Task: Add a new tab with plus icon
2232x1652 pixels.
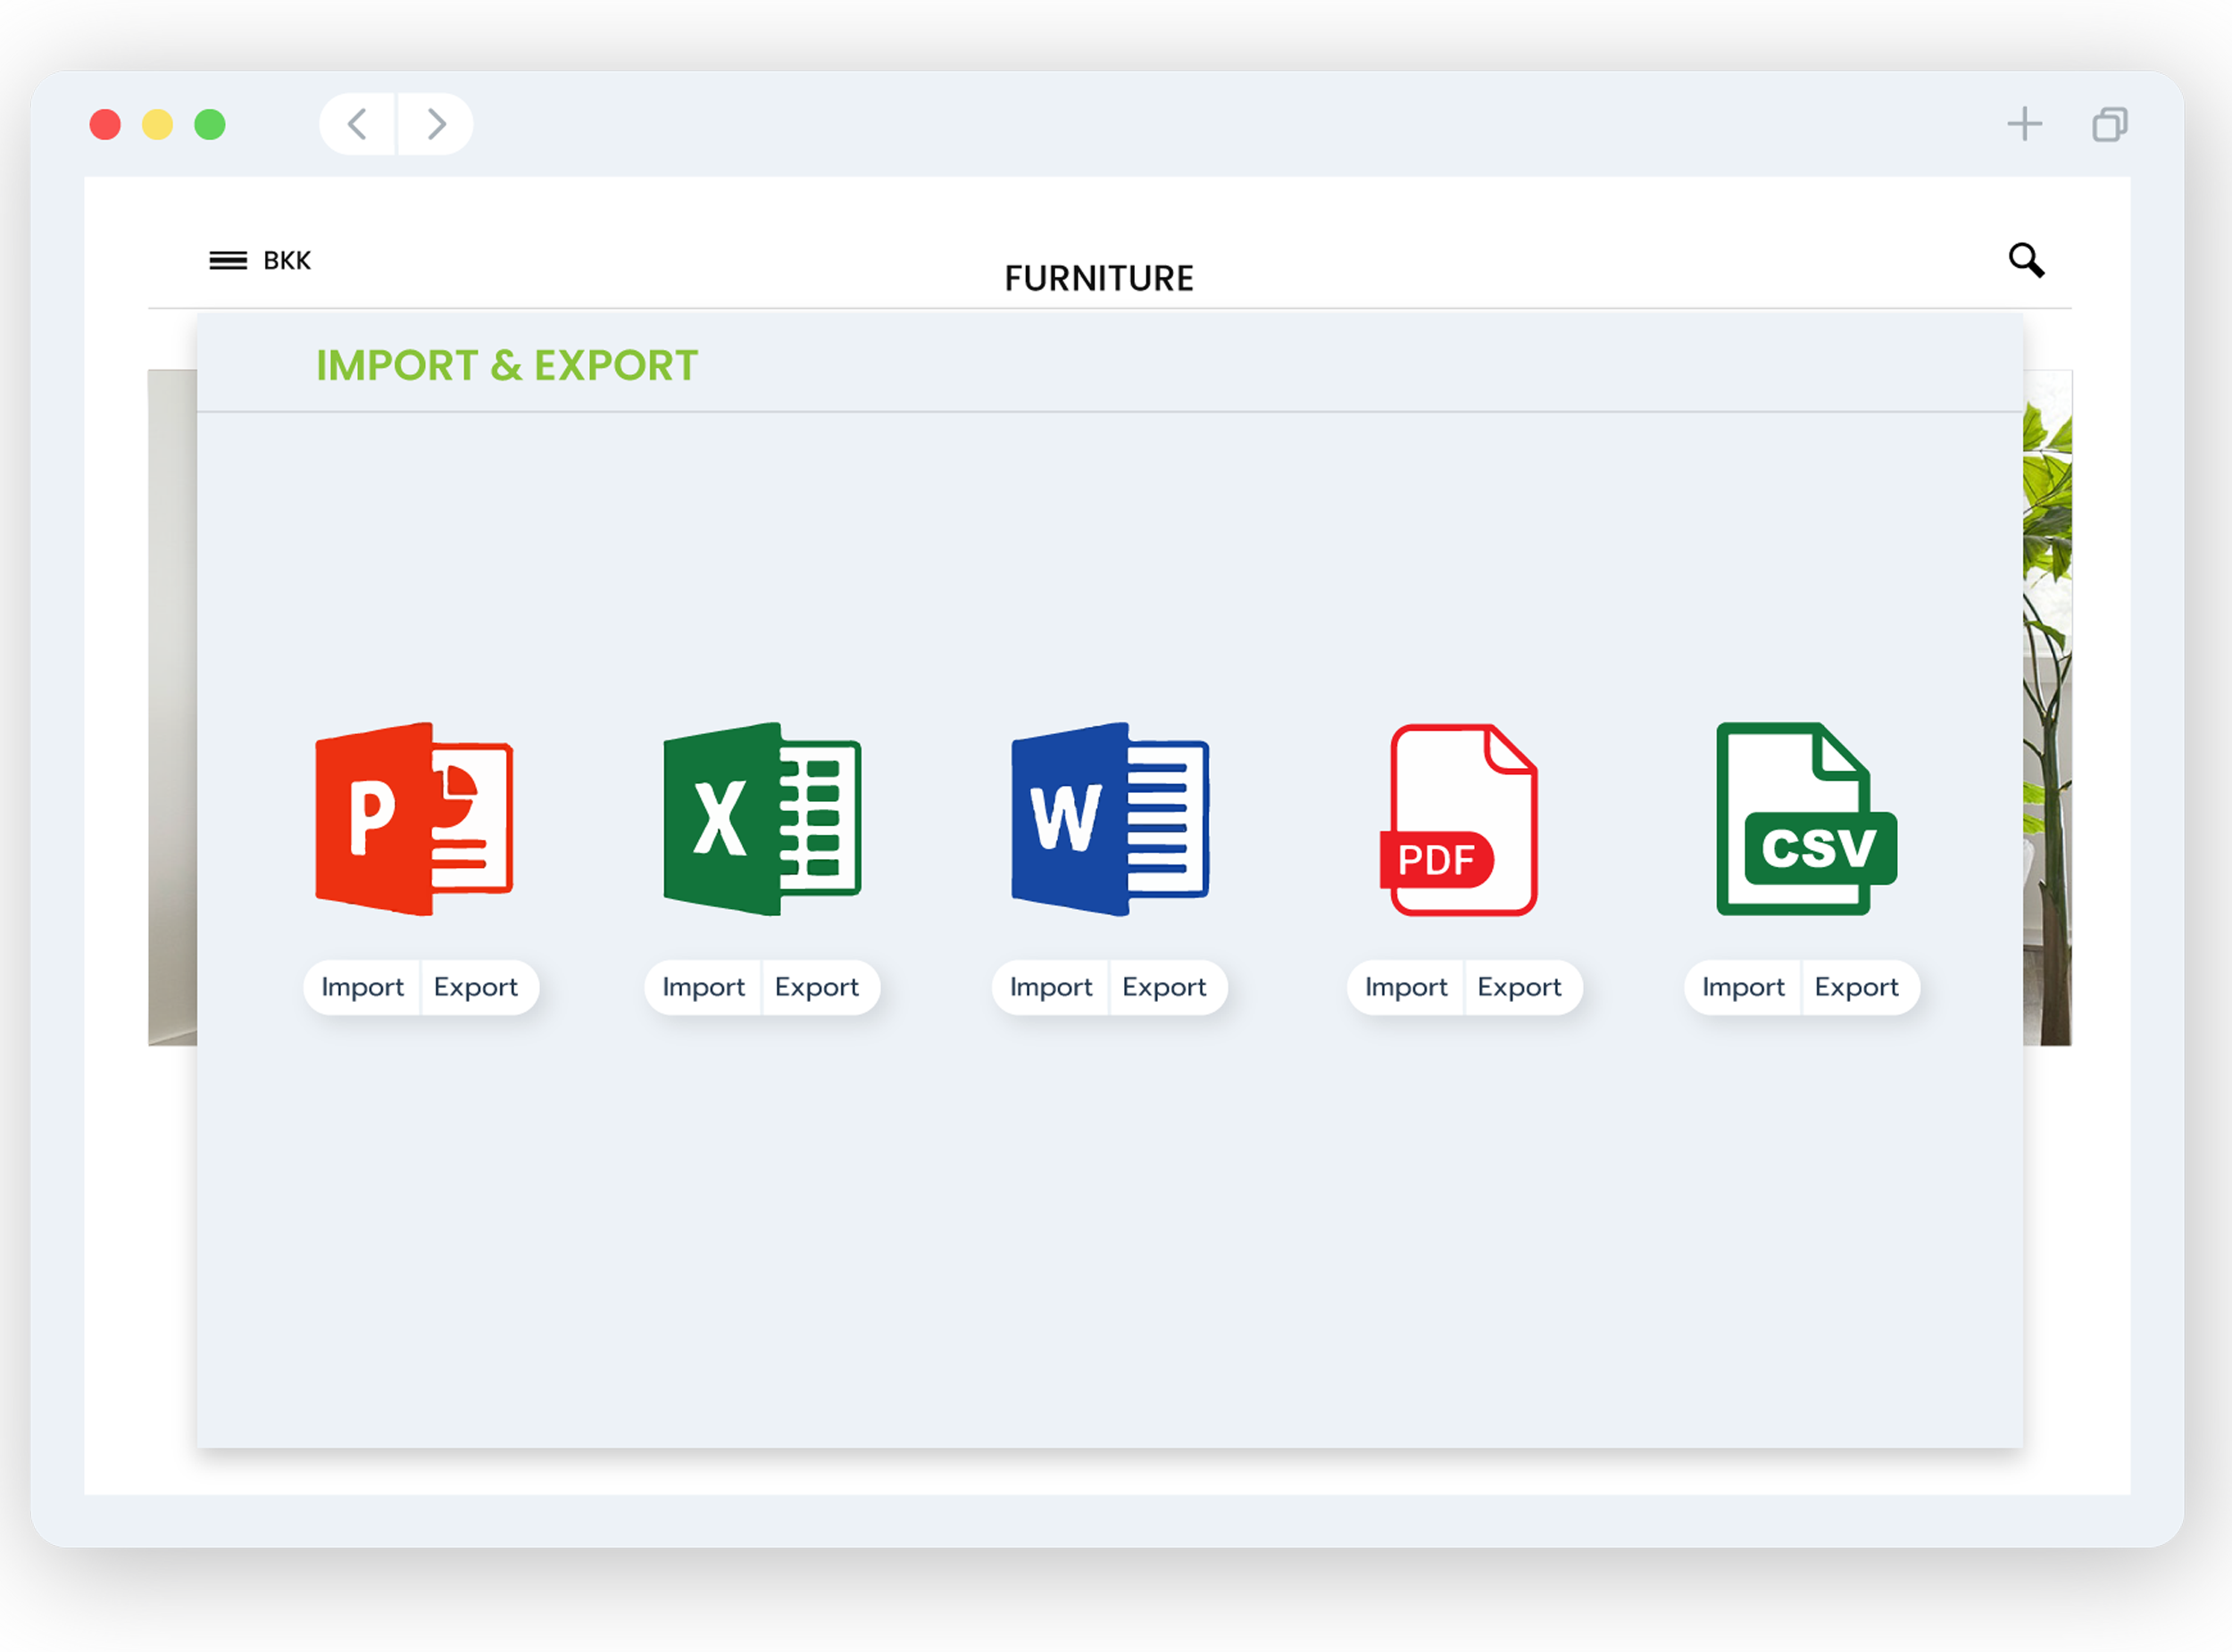Action: [x=2024, y=124]
